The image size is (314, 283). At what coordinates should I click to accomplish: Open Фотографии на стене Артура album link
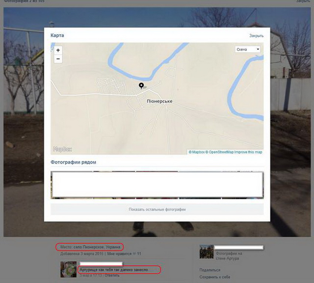click(229, 256)
